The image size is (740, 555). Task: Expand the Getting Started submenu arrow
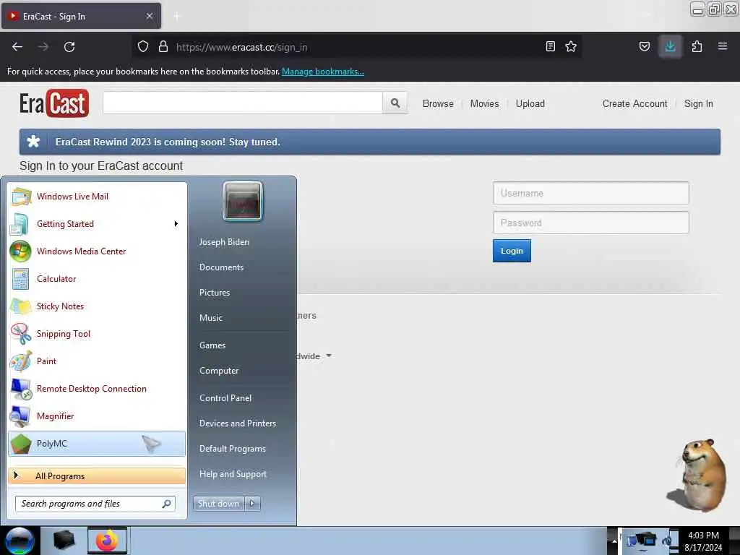click(x=176, y=224)
